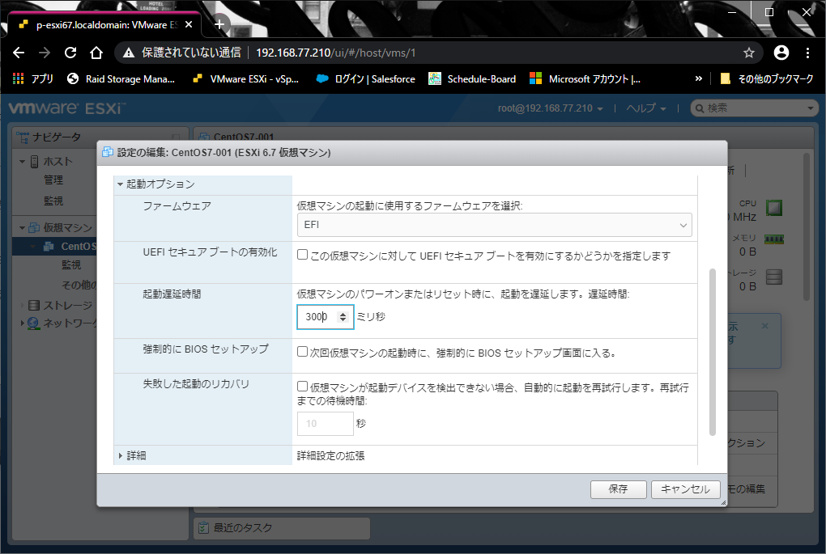Screen dimensions: 826x554
Task: Enable the UEFI セキュア ブート checkbox
Action: pos(302,256)
